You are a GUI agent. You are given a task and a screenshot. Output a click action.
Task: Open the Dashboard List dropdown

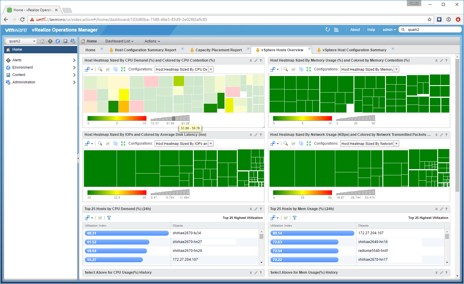[x=119, y=41]
